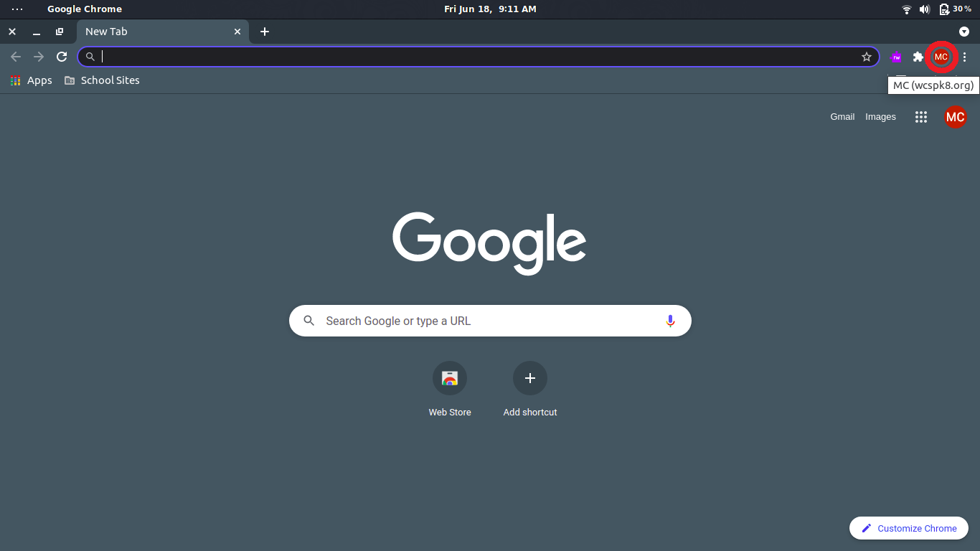Click the Google logo

tap(489, 242)
